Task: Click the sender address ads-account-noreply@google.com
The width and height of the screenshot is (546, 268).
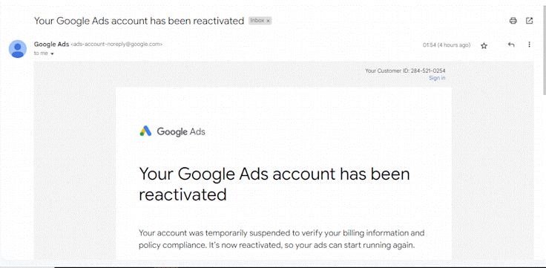Action: [x=116, y=45]
